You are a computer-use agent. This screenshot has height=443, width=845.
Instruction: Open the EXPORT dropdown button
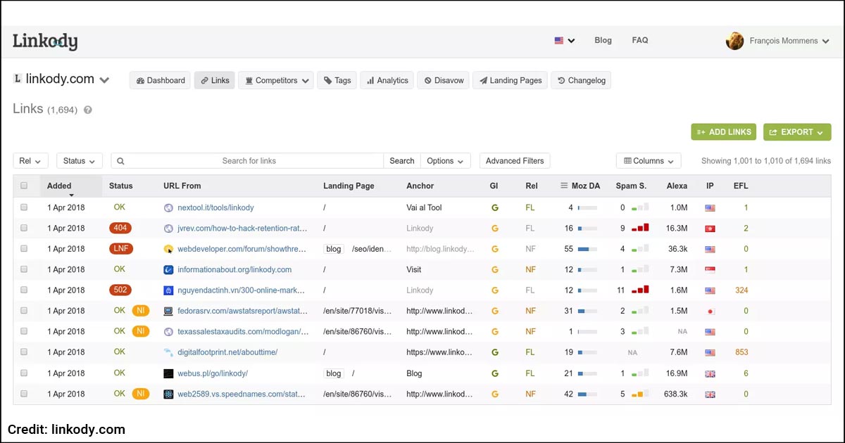(796, 132)
